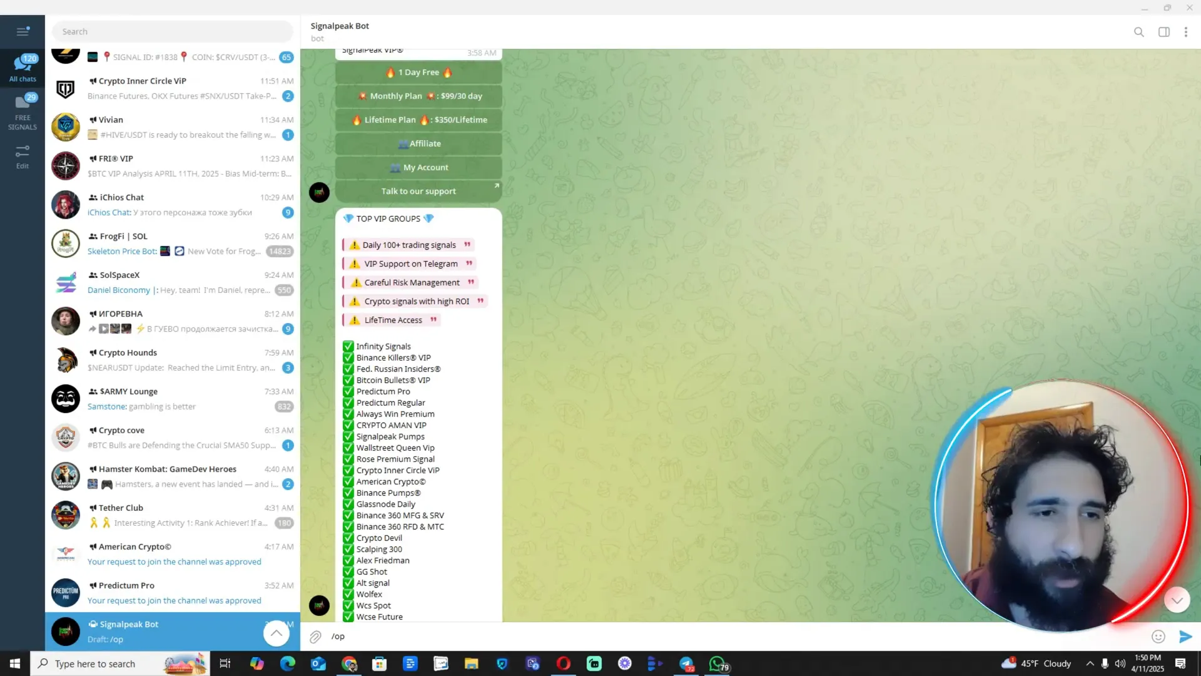Search inside the Signalpeak Bot chat

[x=1139, y=32]
